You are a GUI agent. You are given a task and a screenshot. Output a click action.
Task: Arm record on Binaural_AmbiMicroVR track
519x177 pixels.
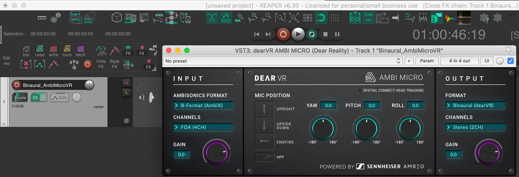tap(17, 85)
